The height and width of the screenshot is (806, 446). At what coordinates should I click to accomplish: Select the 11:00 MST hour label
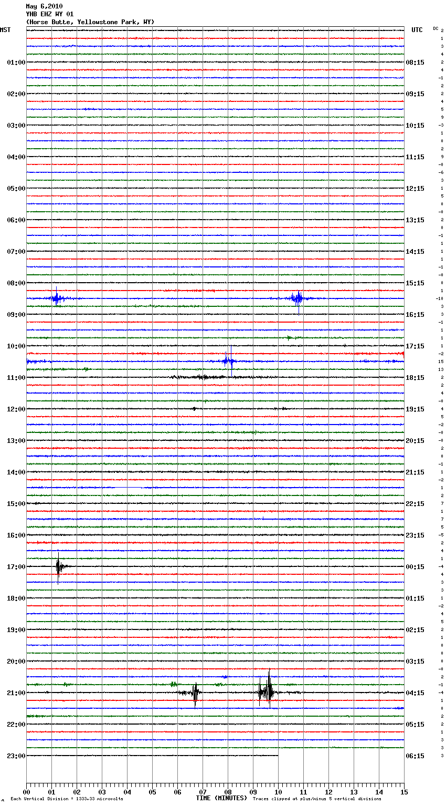[16, 378]
